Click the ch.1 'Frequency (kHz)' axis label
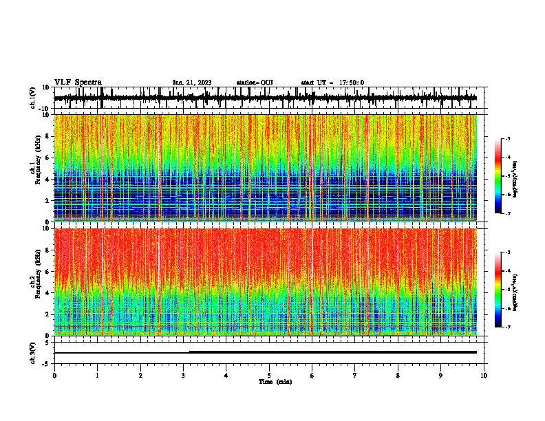The image size is (545, 421). point(39,160)
